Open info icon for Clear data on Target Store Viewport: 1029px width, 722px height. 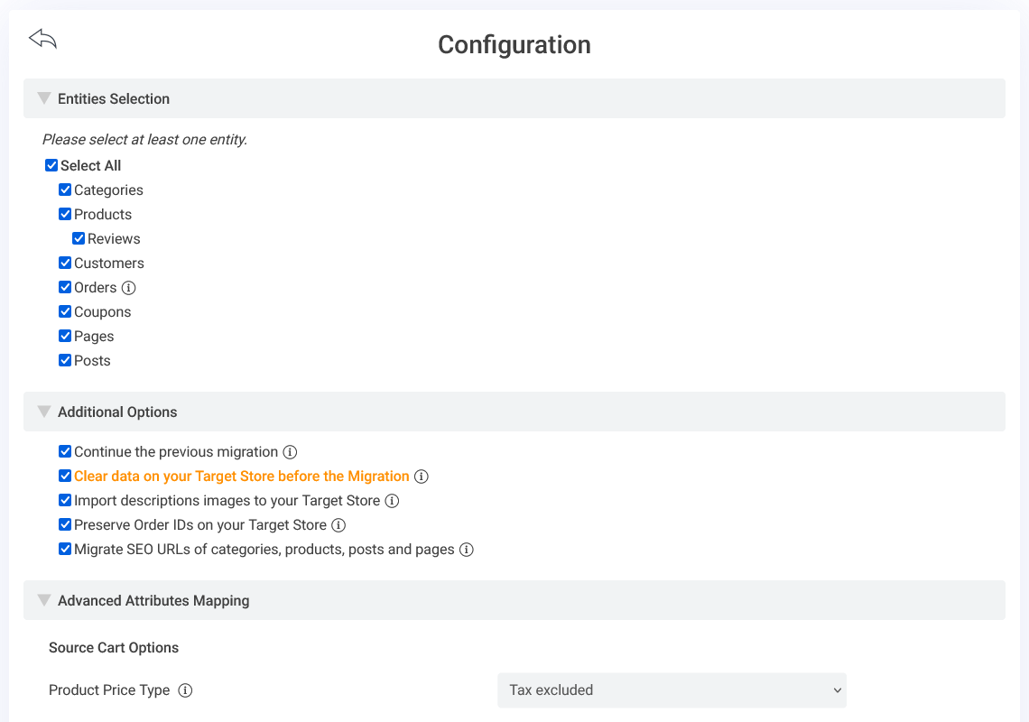point(422,477)
